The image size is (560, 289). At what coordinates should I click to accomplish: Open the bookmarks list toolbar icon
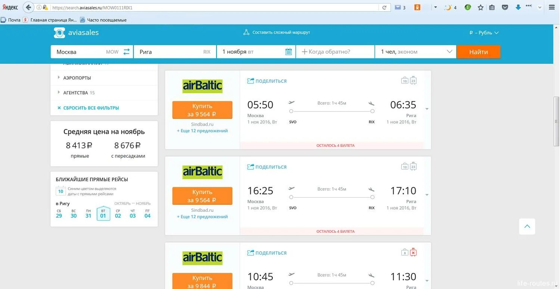pos(492,7)
